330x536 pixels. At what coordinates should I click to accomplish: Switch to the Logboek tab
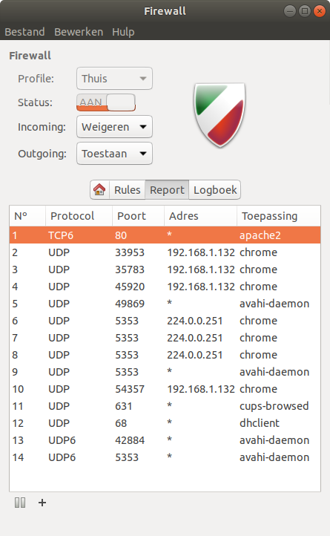215,190
